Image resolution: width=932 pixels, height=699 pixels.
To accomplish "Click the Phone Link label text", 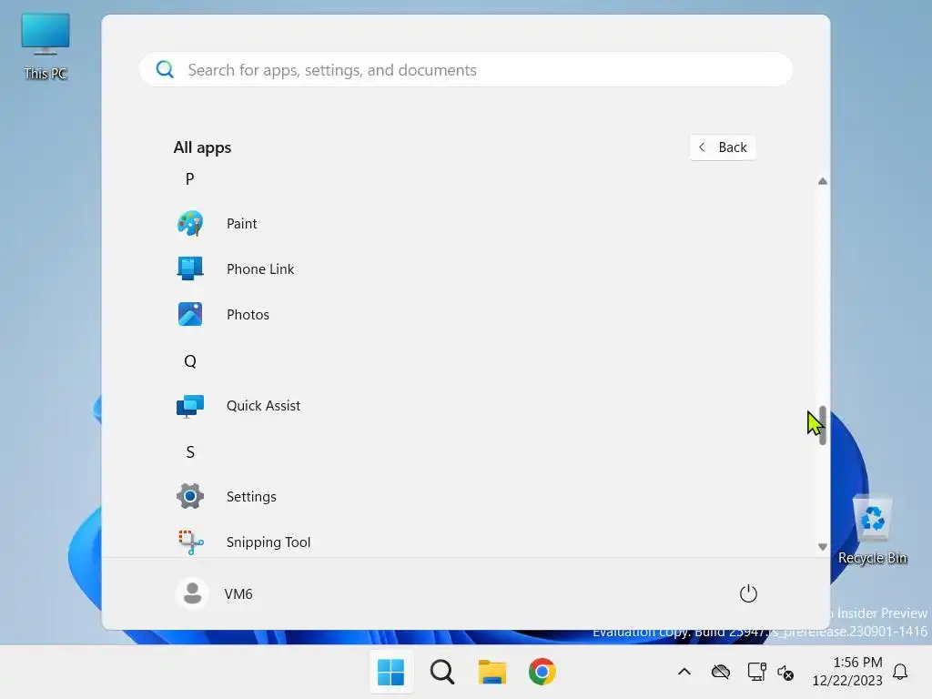I will pos(260,269).
